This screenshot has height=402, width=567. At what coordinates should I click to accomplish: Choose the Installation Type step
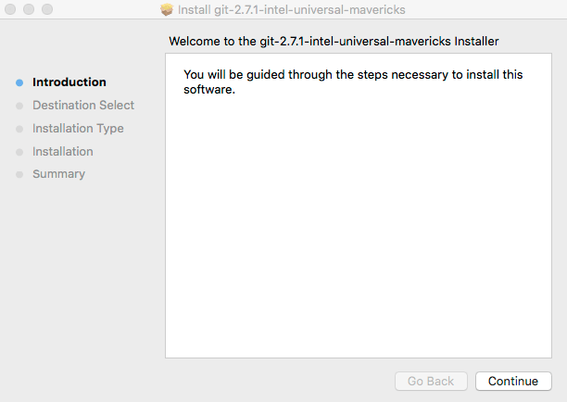click(x=78, y=129)
